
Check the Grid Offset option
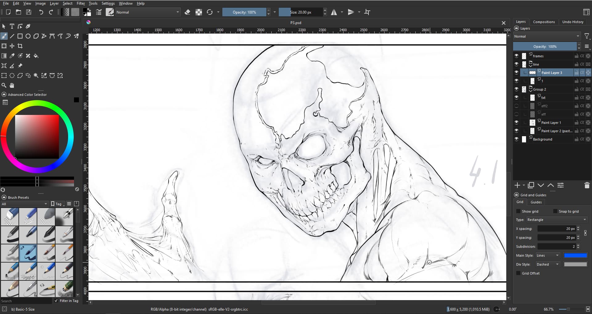(518, 273)
